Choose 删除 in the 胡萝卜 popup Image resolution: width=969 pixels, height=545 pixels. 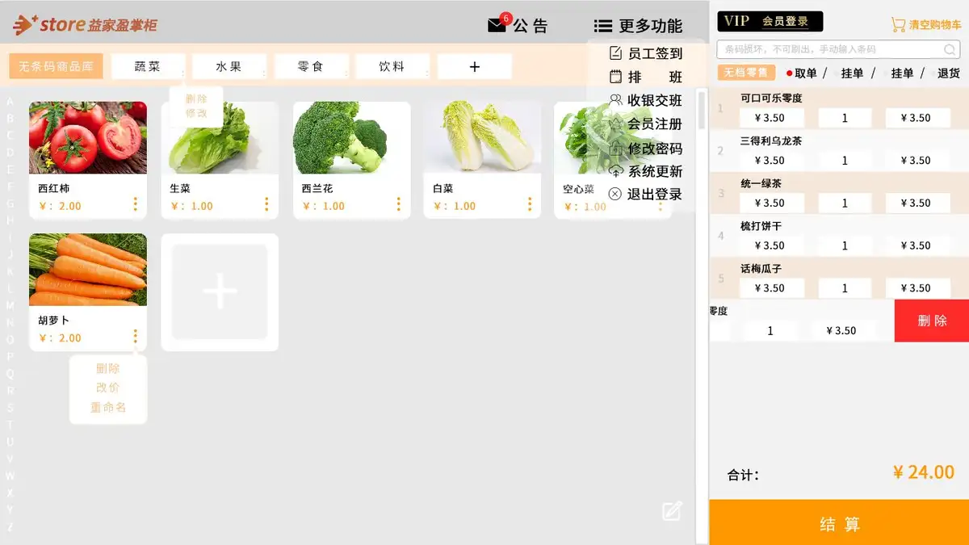point(107,368)
